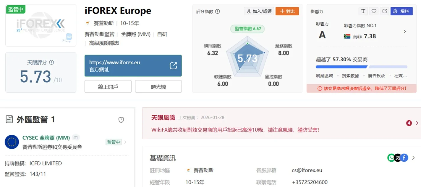Select the 廣告投放 item
The height and width of the screenshot is (187, 421).
click(376, 76)
